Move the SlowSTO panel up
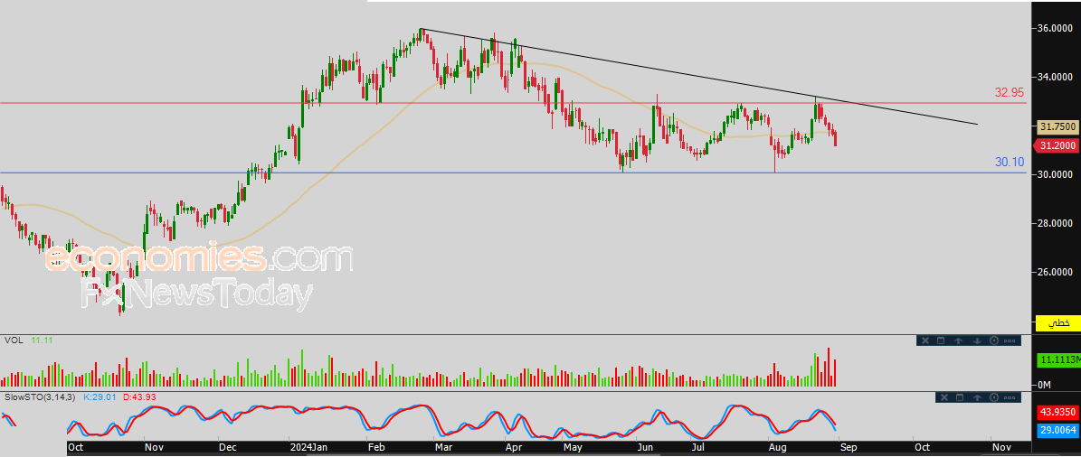1081x457 pixels. click(x=977, y=397)
